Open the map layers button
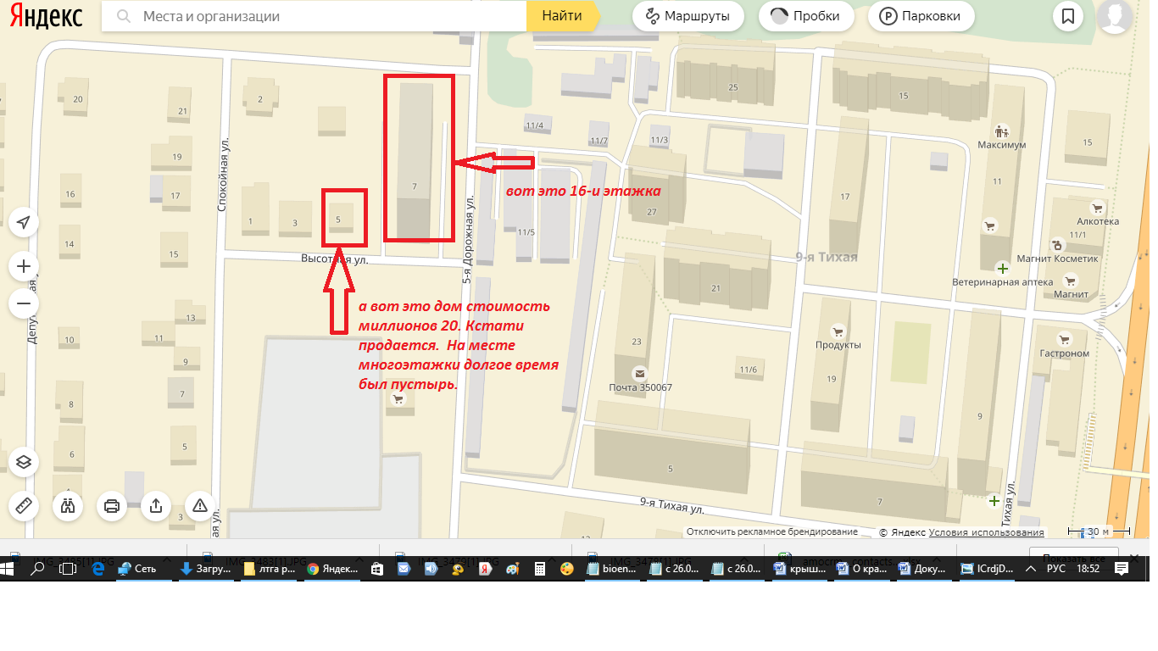 pyautogui.click(x=24, y=462)
